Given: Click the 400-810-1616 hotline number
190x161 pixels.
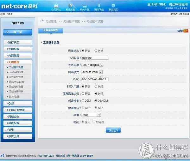Looking at the screenshot, I should [46, 156].
